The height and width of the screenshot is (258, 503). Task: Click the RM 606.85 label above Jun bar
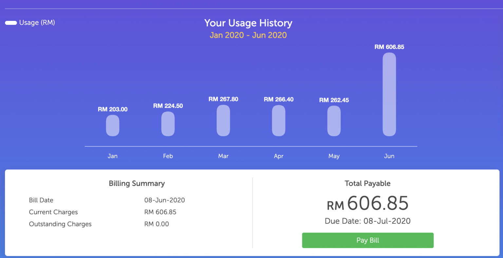[389, 47]
